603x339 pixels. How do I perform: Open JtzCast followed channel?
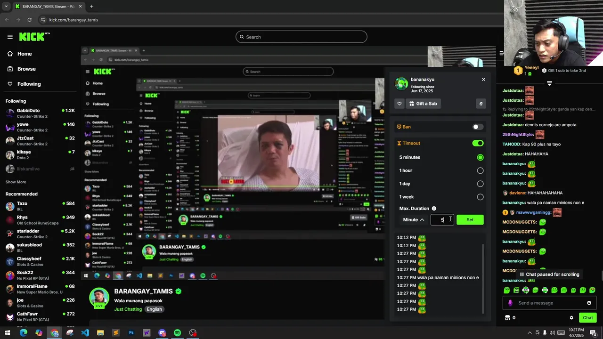click(40, 140)
